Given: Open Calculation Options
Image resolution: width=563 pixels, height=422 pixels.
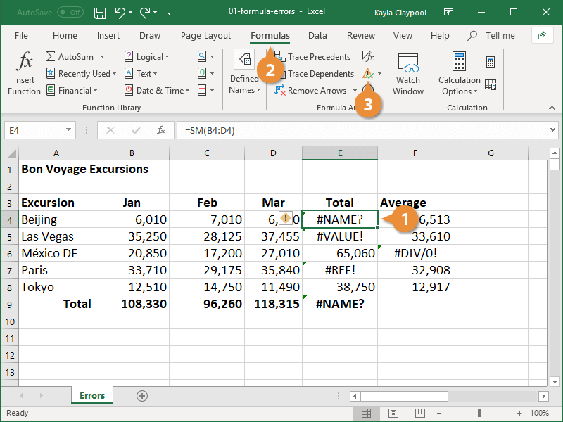Looking at the screenshot, I should coord(460,75).
